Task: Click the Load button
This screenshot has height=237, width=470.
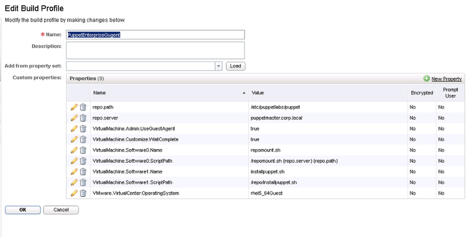Action: point(236,66)
